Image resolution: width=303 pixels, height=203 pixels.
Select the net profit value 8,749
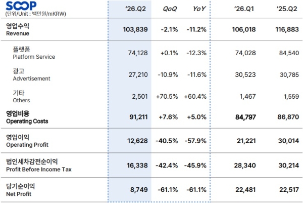pos(139,190)
